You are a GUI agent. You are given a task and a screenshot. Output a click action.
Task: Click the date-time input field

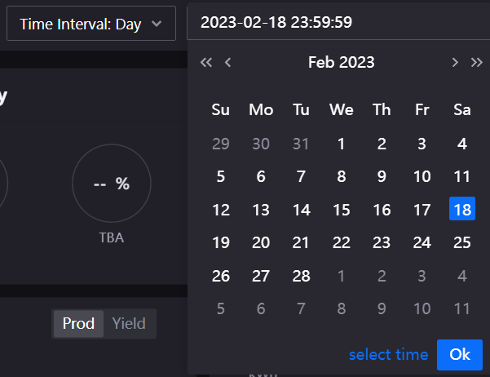pos(338,23)
